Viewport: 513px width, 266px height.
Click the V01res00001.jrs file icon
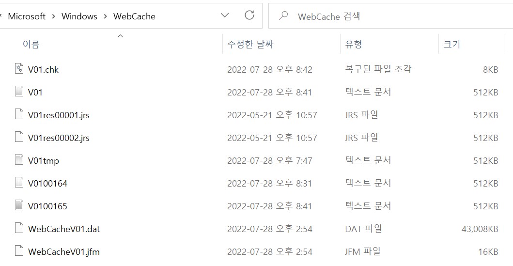[19, 114]
